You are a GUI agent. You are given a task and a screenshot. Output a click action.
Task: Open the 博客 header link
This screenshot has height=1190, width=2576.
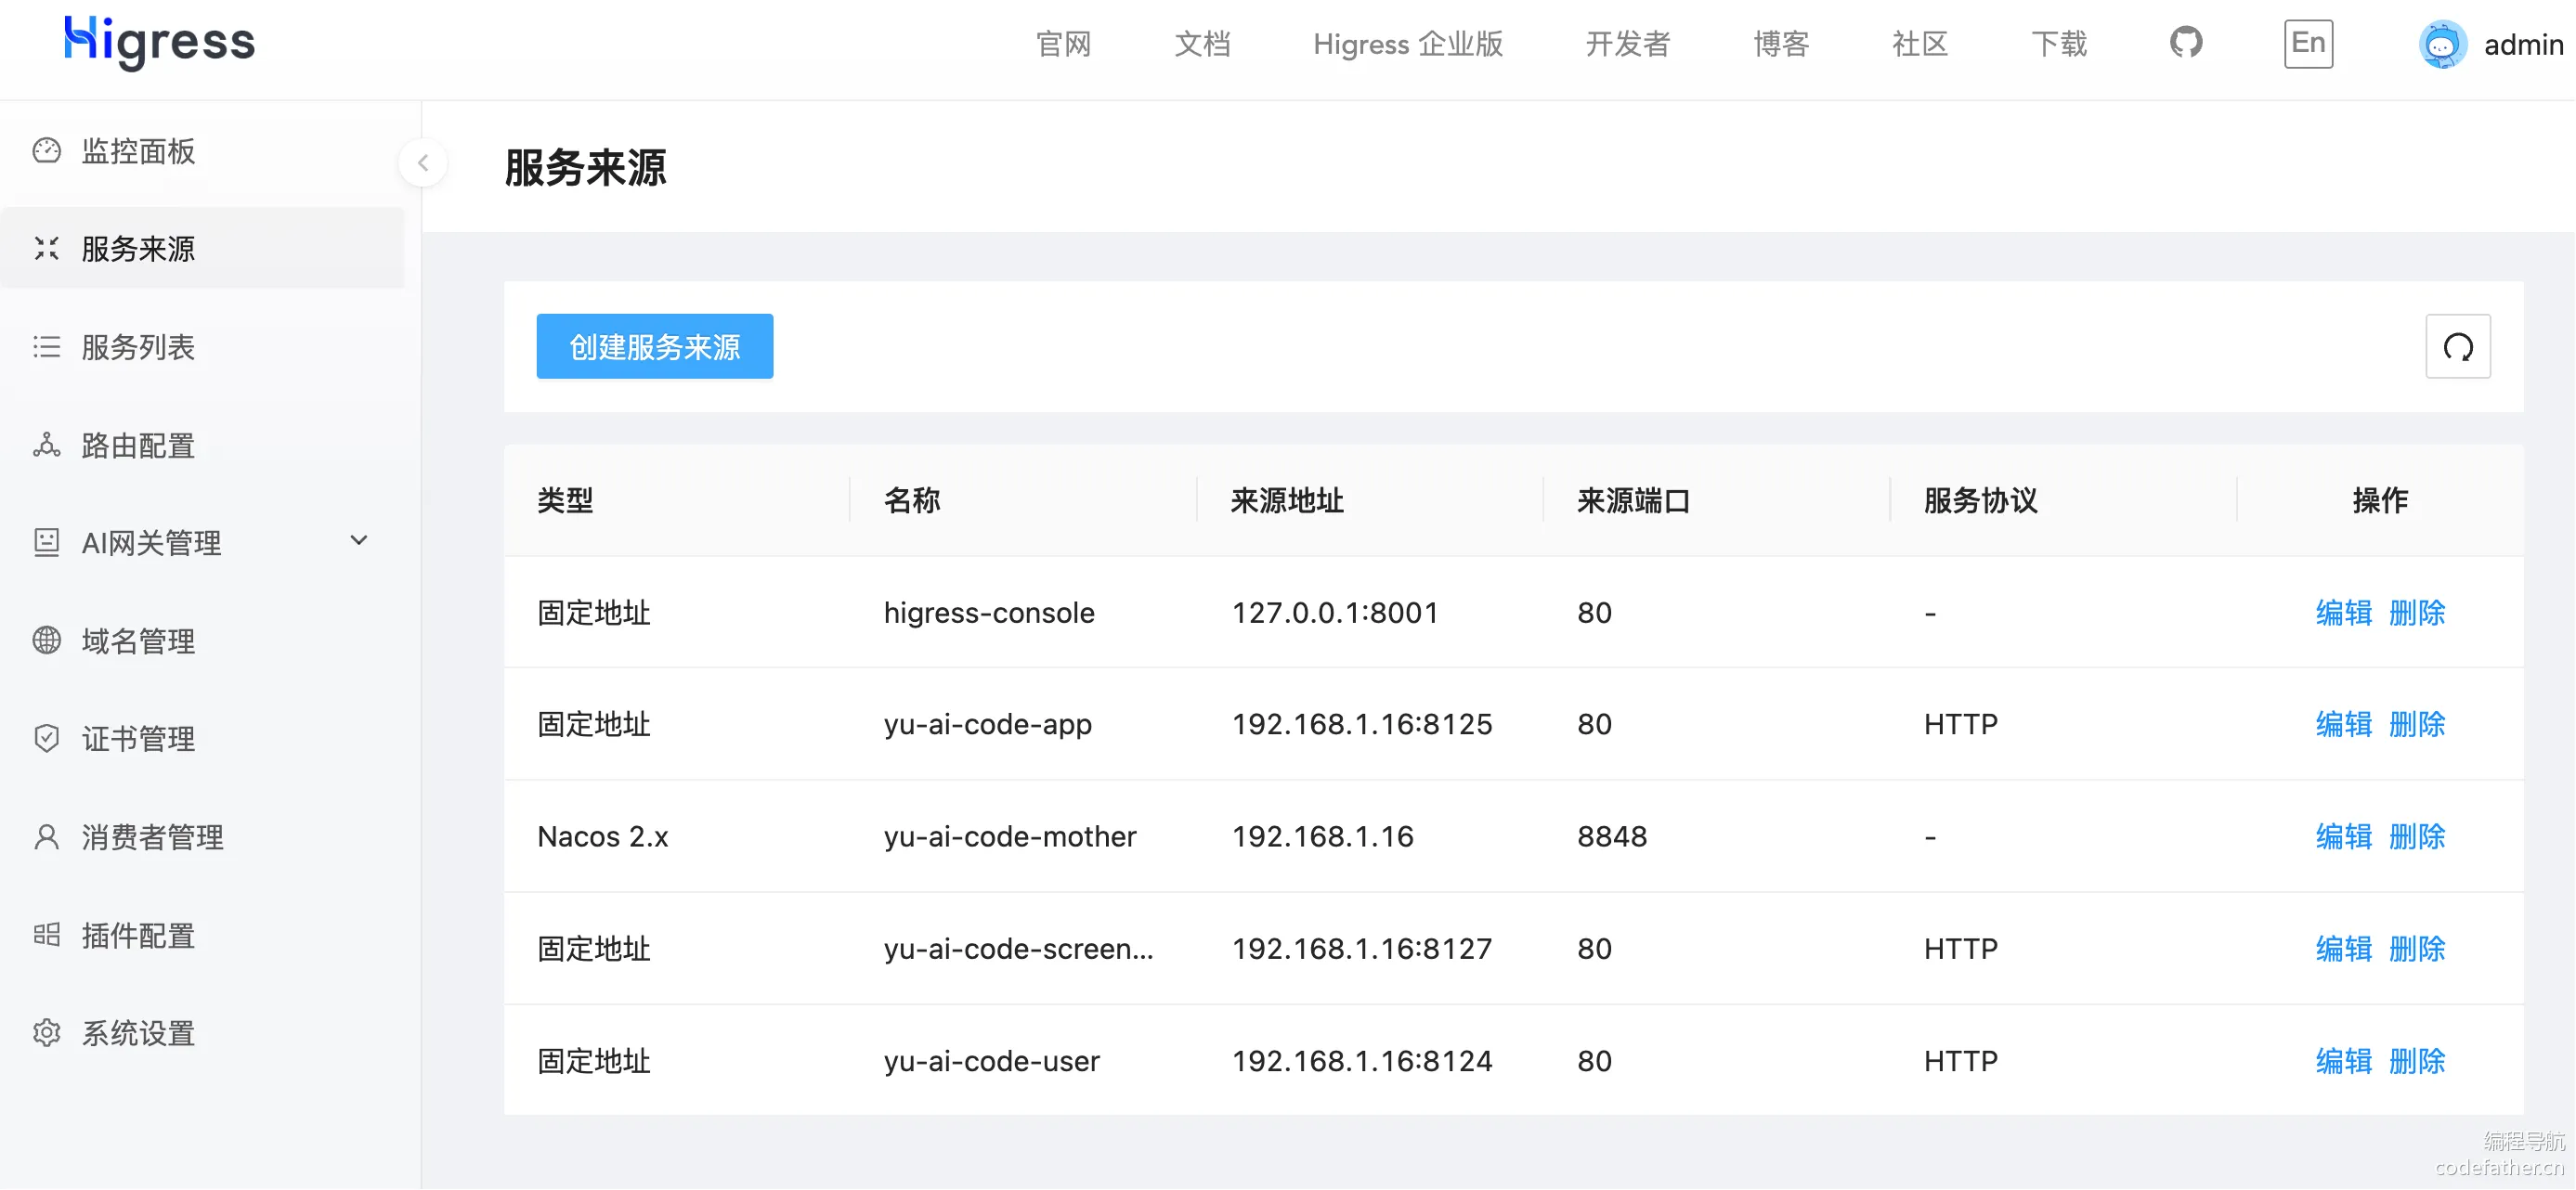[x=1781, y=44]
